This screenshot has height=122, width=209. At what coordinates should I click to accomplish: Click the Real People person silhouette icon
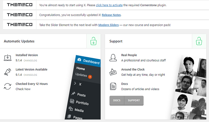coord(113,58)
